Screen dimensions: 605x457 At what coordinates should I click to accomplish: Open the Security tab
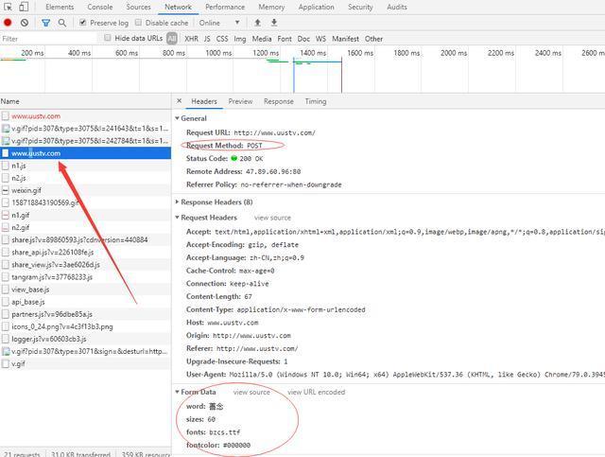(x=360, y=7)
